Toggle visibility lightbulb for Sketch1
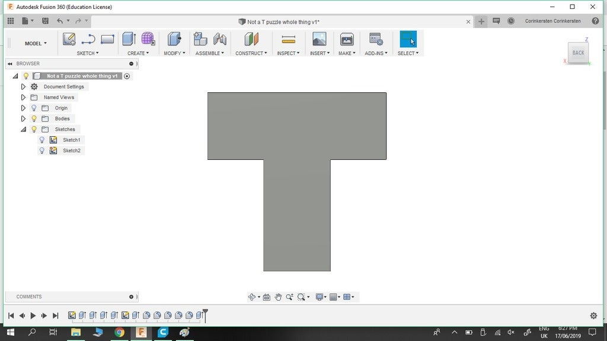Viewport: 607px width, 341px height. 41,140
